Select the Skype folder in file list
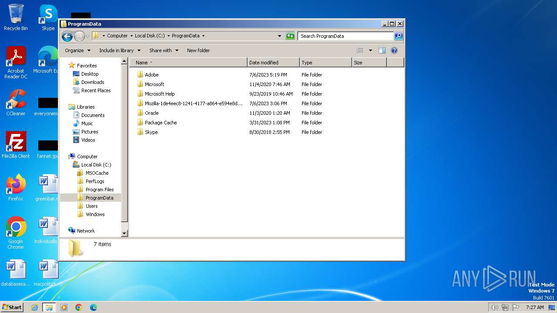Screen dimensions: 557x313 pyautogui.click(x=151, y=132)
